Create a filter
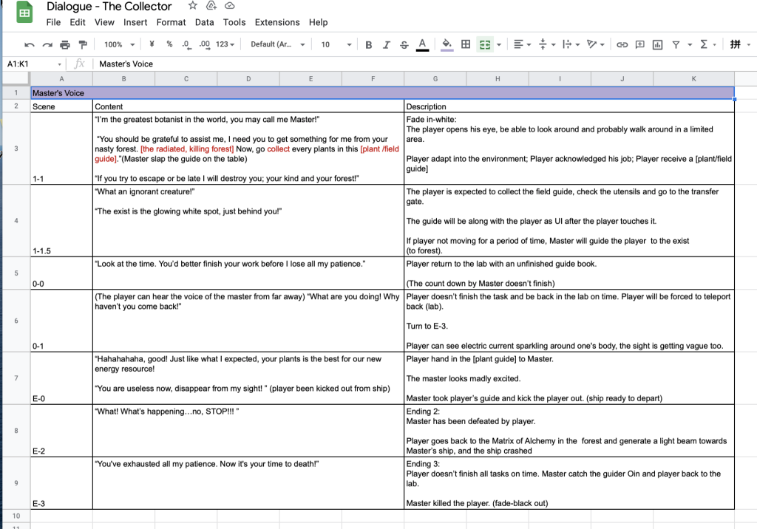This screenshot has width=757, height=529. click(x=676, y=44)
